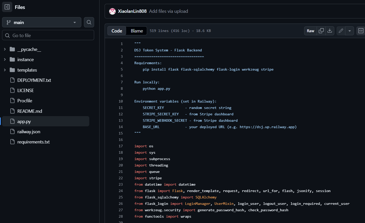365x223 pixels.
Task: Open the README.md file
Action: pos(30,111)
